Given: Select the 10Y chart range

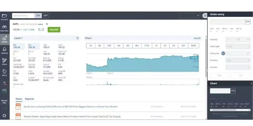Looking at the screenshot, I should tap(183, 45).
